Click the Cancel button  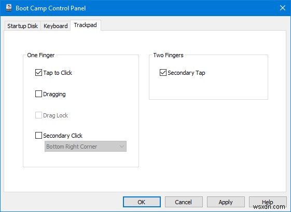tap(184, 202)
